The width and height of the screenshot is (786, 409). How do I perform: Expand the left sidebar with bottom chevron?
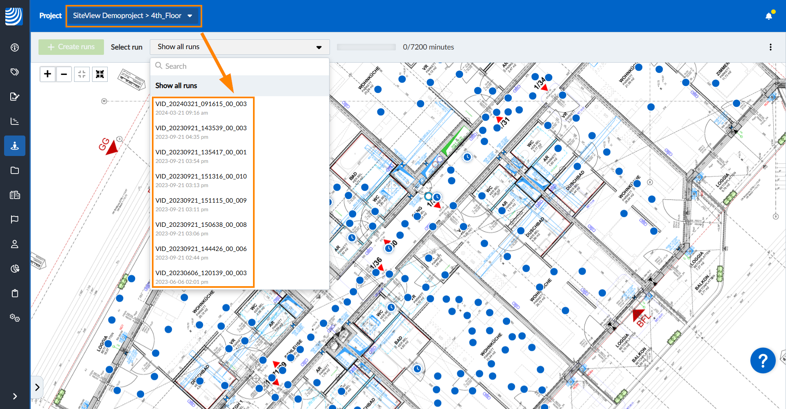point(15,396)
